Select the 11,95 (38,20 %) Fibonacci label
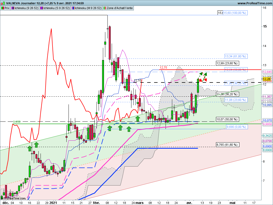Screen dimensions: 273x205 pyautogui.click(x=236, y=83)
